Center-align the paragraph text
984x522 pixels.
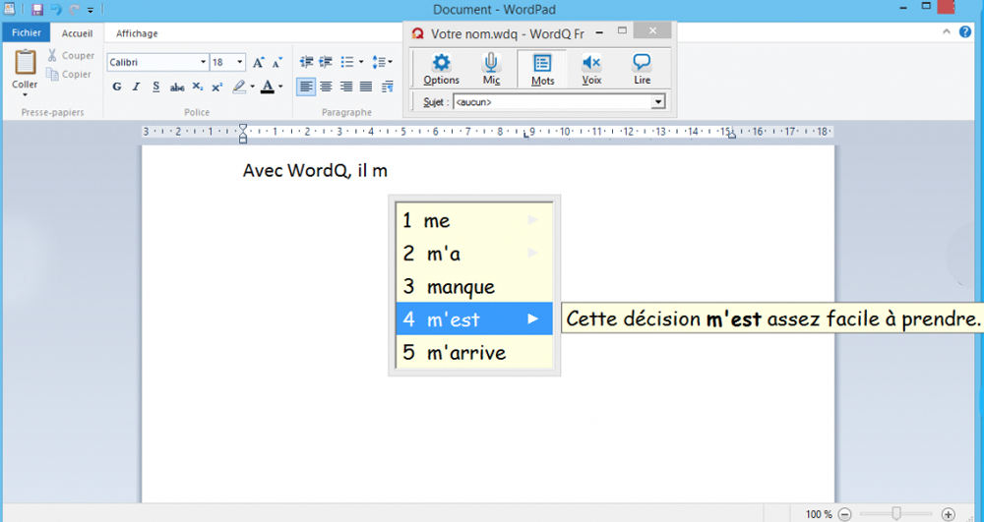click(326, 87)
